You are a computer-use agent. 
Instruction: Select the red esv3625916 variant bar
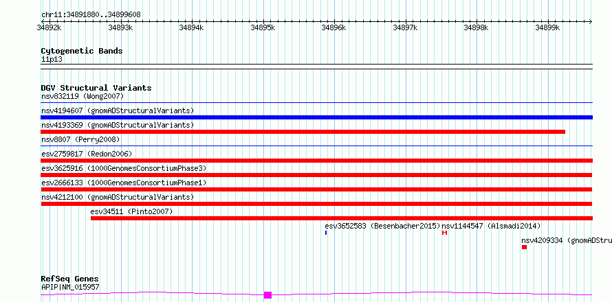pos(317,175)
